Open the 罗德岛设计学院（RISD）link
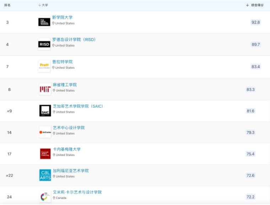 (74, 40)
